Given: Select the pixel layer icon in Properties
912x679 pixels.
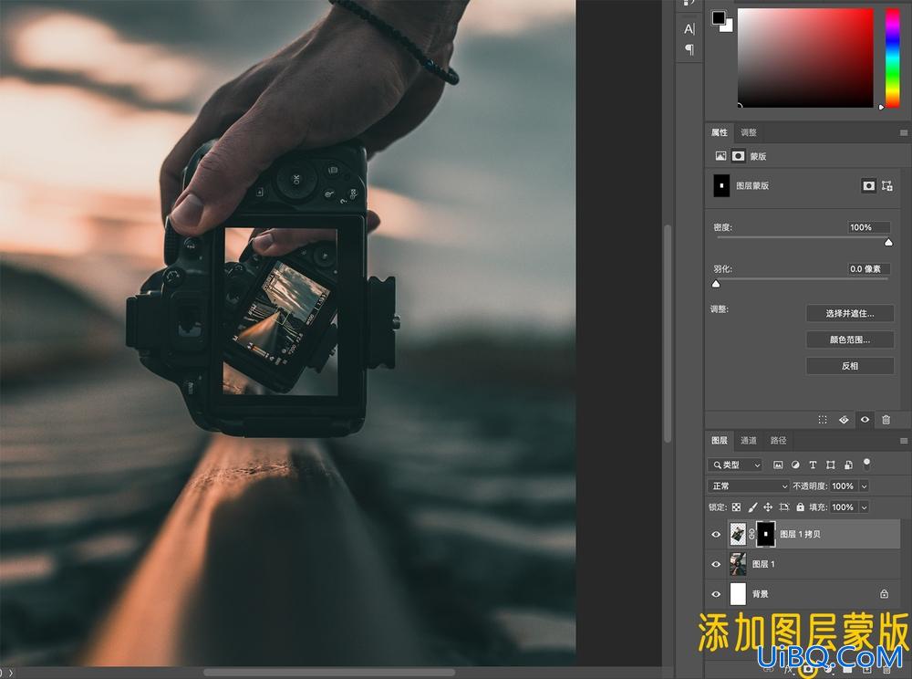Looking at the screenshot, I should (x=720, y=156).
